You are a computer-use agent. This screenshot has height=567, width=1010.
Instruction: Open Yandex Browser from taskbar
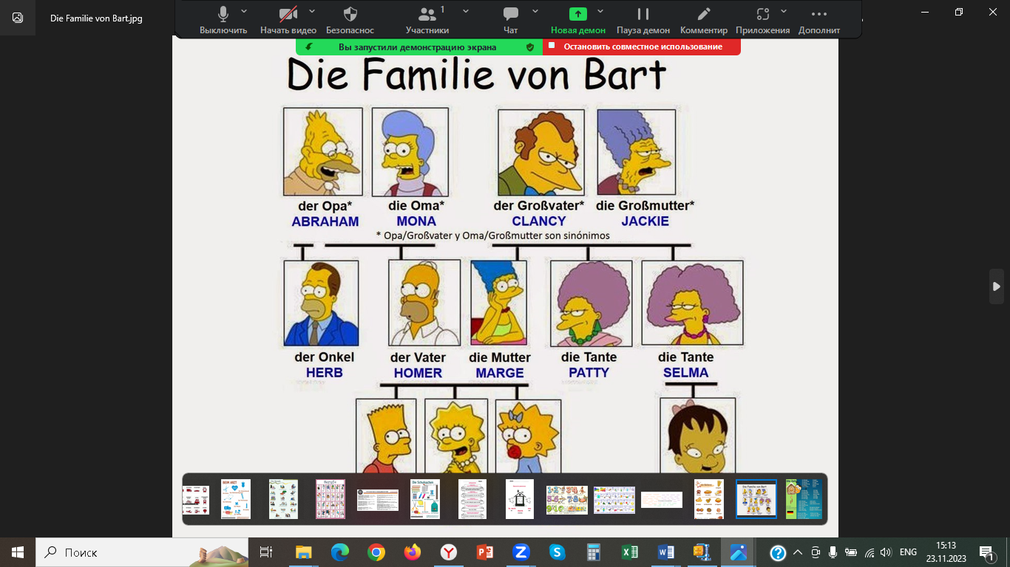pos(448,551)
